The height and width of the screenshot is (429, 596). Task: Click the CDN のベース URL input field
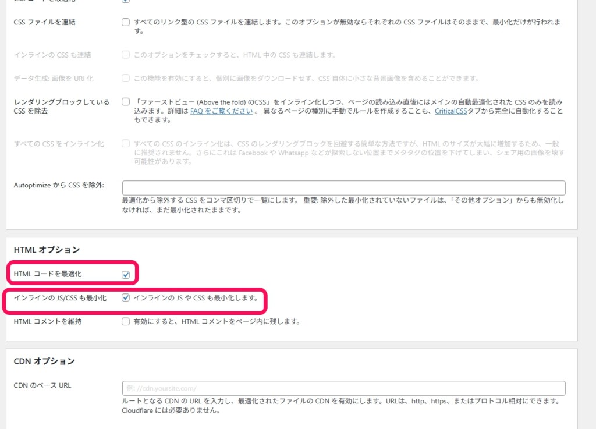[343, 387]
